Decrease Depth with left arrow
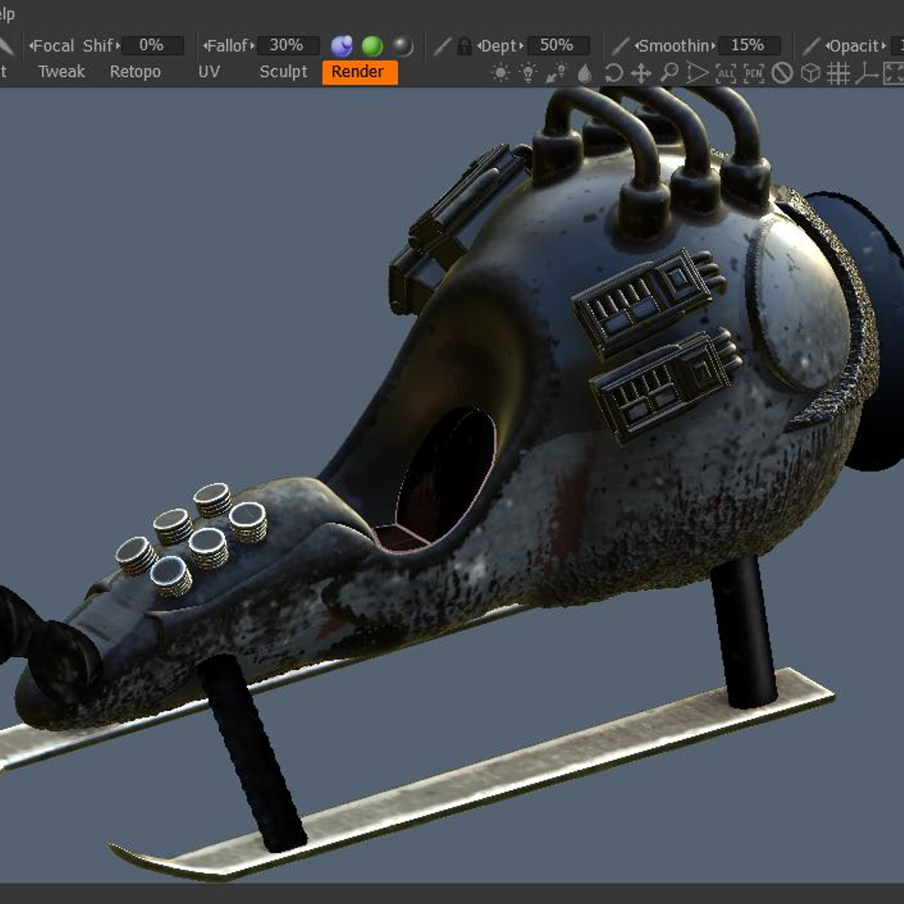Image resolution: width=904 pixels, height=904 pixels. (480, 46)
